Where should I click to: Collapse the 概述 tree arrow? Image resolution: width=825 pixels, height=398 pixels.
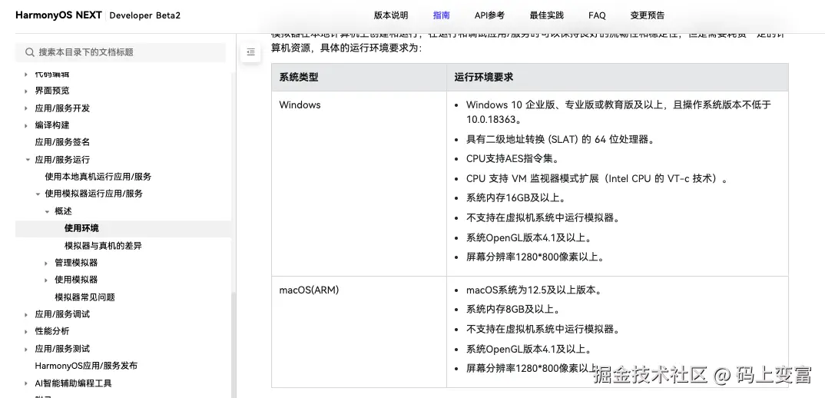48,211
